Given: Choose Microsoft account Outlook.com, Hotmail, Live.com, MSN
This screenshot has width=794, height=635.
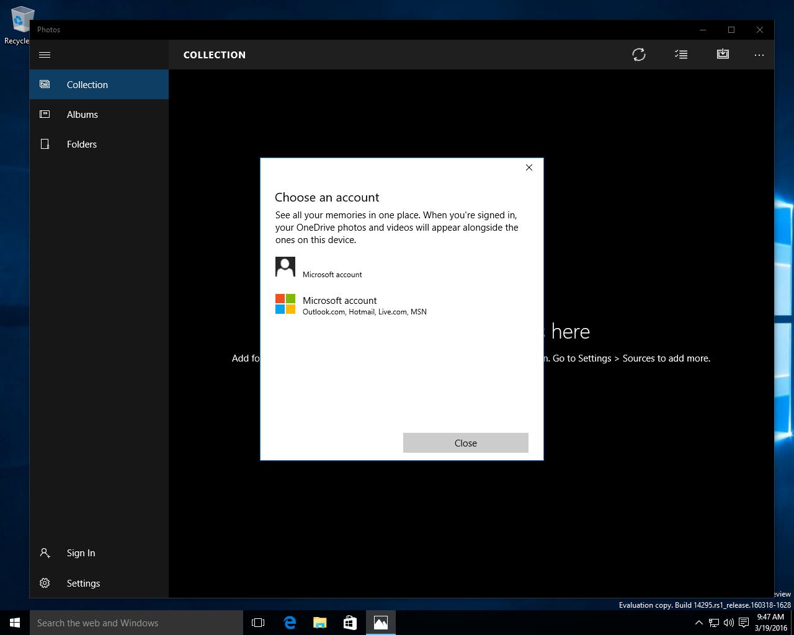Looking at the screenshot, I should coord(401,304).
